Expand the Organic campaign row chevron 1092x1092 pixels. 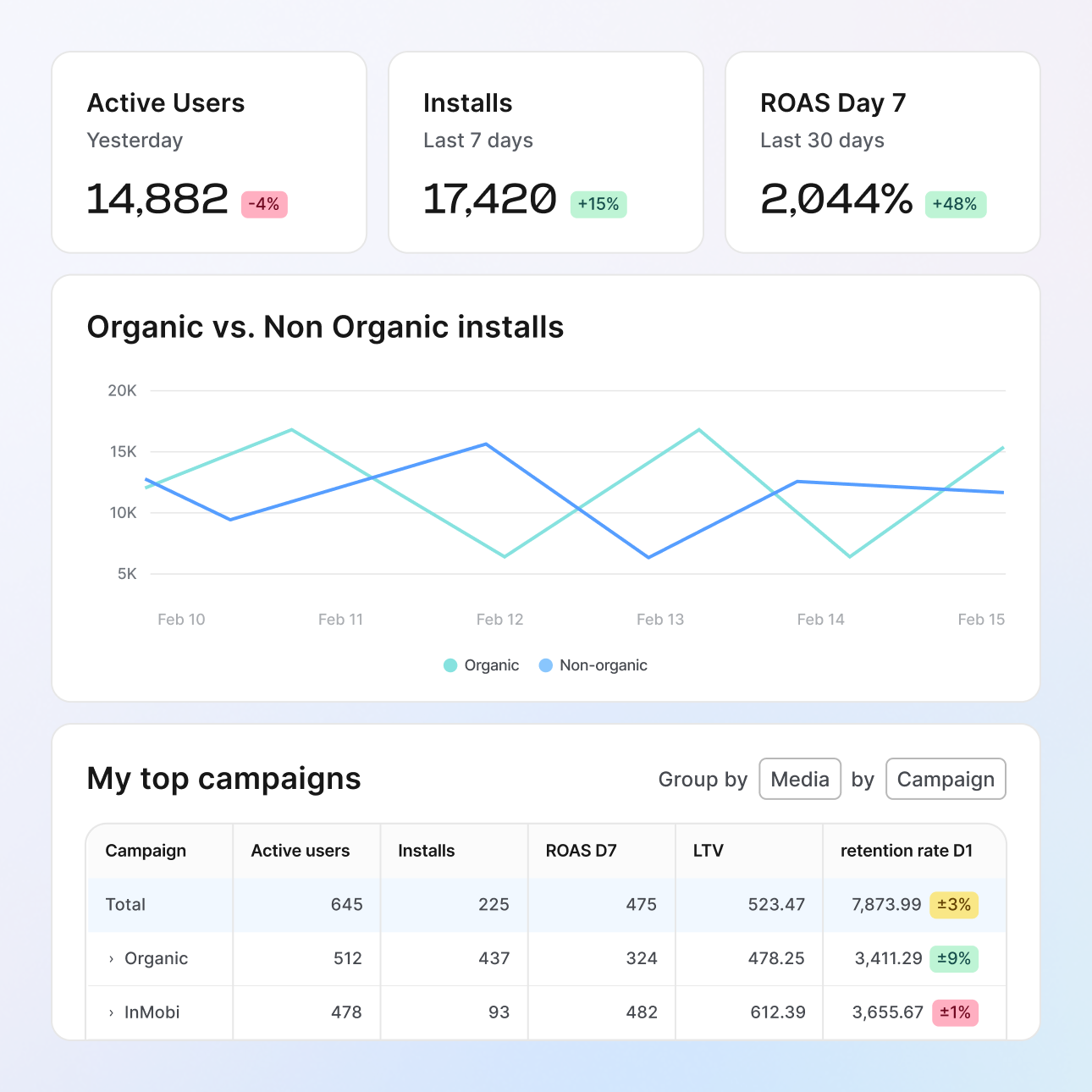pyautogui.click(x=111, y=959)
